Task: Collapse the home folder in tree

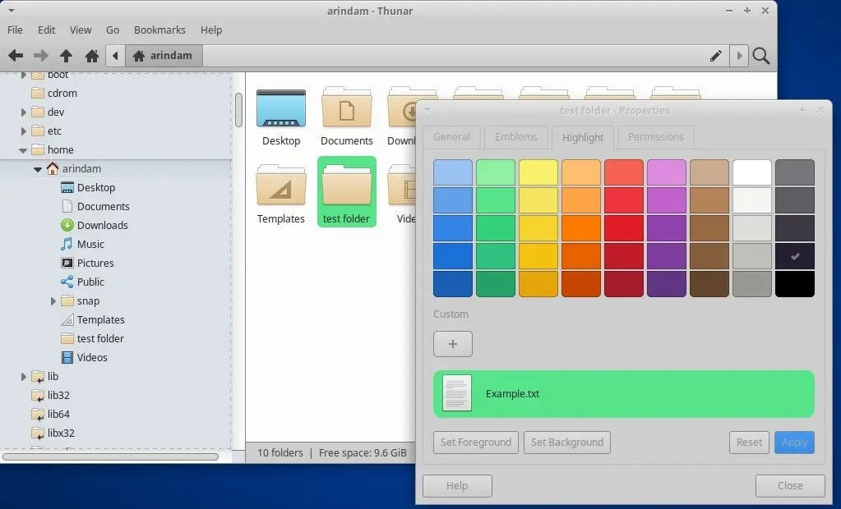Action: pos(23,150)
